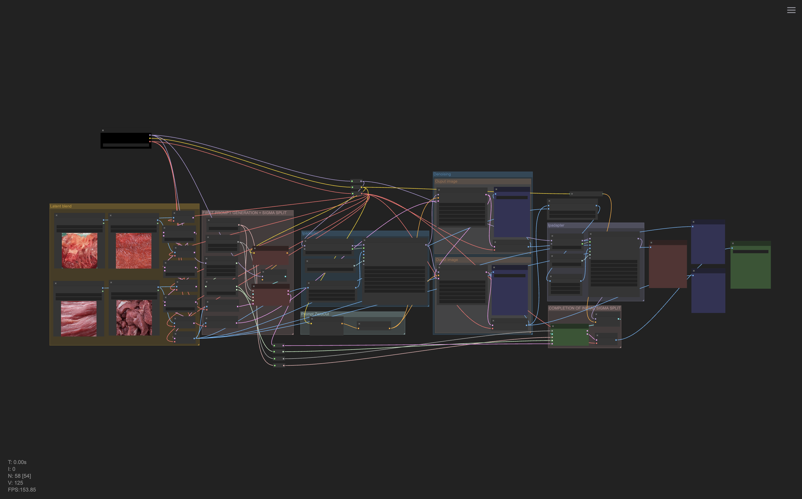Image resolution: width=802 pixels, height=499 pixels.
Task: Click the collapse dot on the far-right green node
Action: pyautogui.click(x=733, y=243)
